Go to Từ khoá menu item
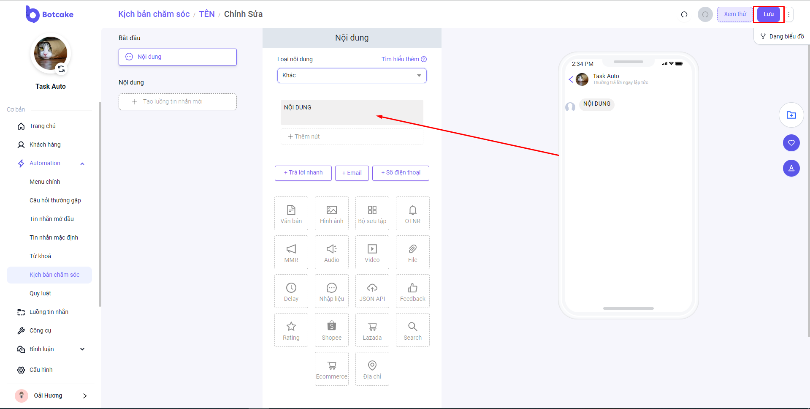This screenshot has height=409, width=810. (40, 256)
